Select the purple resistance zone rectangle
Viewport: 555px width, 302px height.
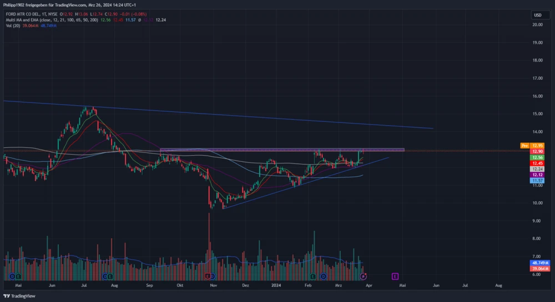282,150
